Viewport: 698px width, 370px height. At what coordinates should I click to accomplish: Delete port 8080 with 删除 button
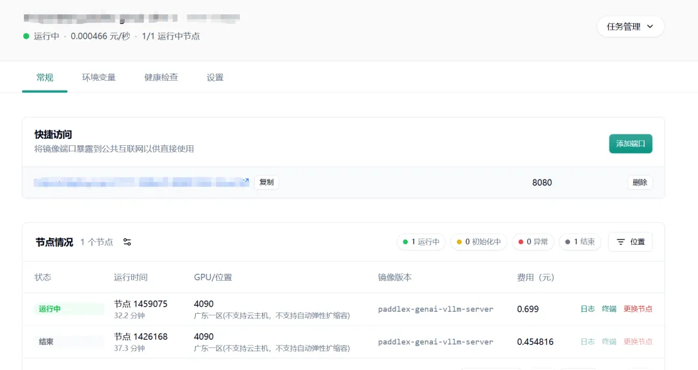[640, 183]
